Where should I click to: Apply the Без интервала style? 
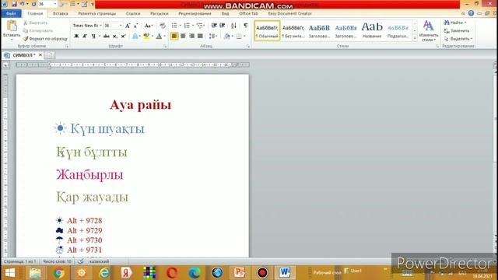point(293,31)
